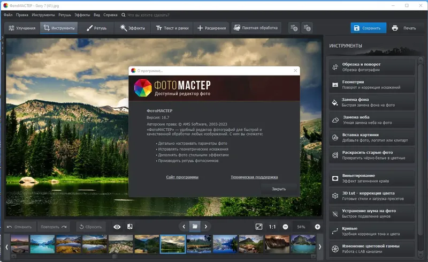Click the add-preset icon after Пакетная обработка

(294, 28)
